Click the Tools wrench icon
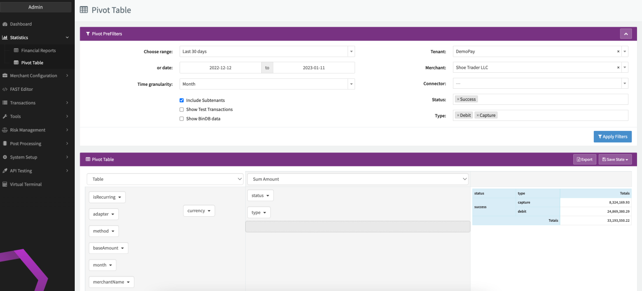 pos(5,116)
